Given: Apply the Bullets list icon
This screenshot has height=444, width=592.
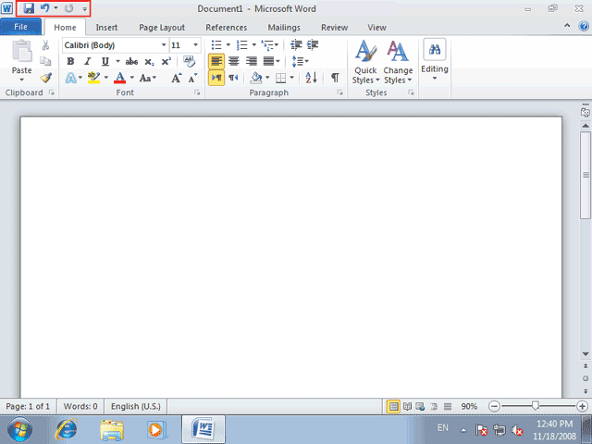Looking at the screenshot, I should pyautogui.click(x=216, y=45).
